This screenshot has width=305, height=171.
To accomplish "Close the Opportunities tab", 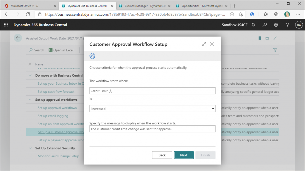I will [x=226, y=6].
